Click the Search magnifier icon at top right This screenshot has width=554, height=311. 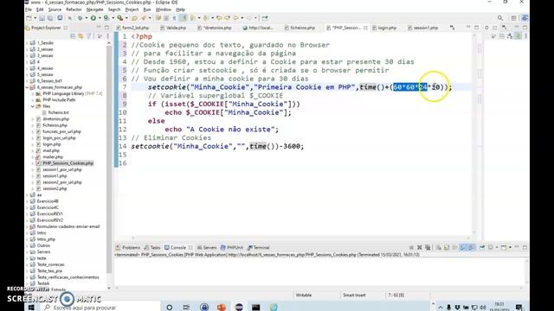[500, 18]
